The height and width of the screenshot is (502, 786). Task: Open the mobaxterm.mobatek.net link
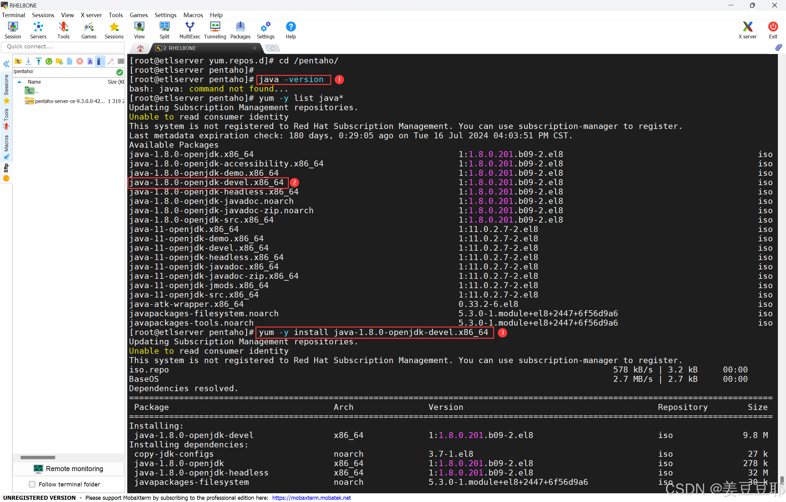click(311, 497)
